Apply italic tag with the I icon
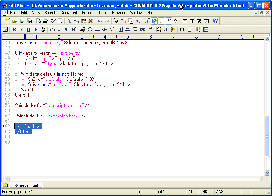The image size is (272, 196). (21, 30)
